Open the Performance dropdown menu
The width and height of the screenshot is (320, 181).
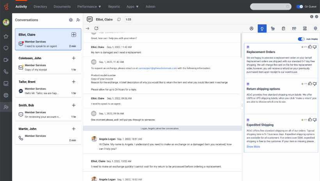tap(89, 7)
